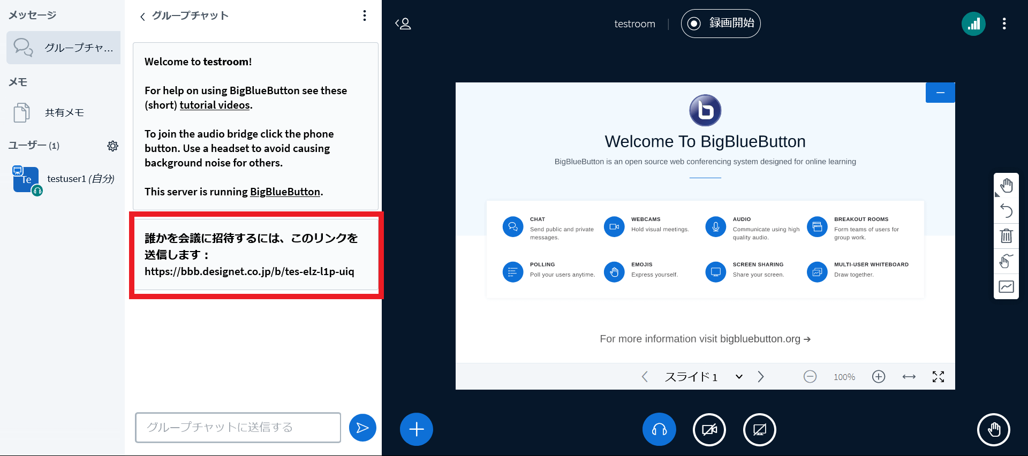Toggle audio with headphones button

[x=659, y=429]
